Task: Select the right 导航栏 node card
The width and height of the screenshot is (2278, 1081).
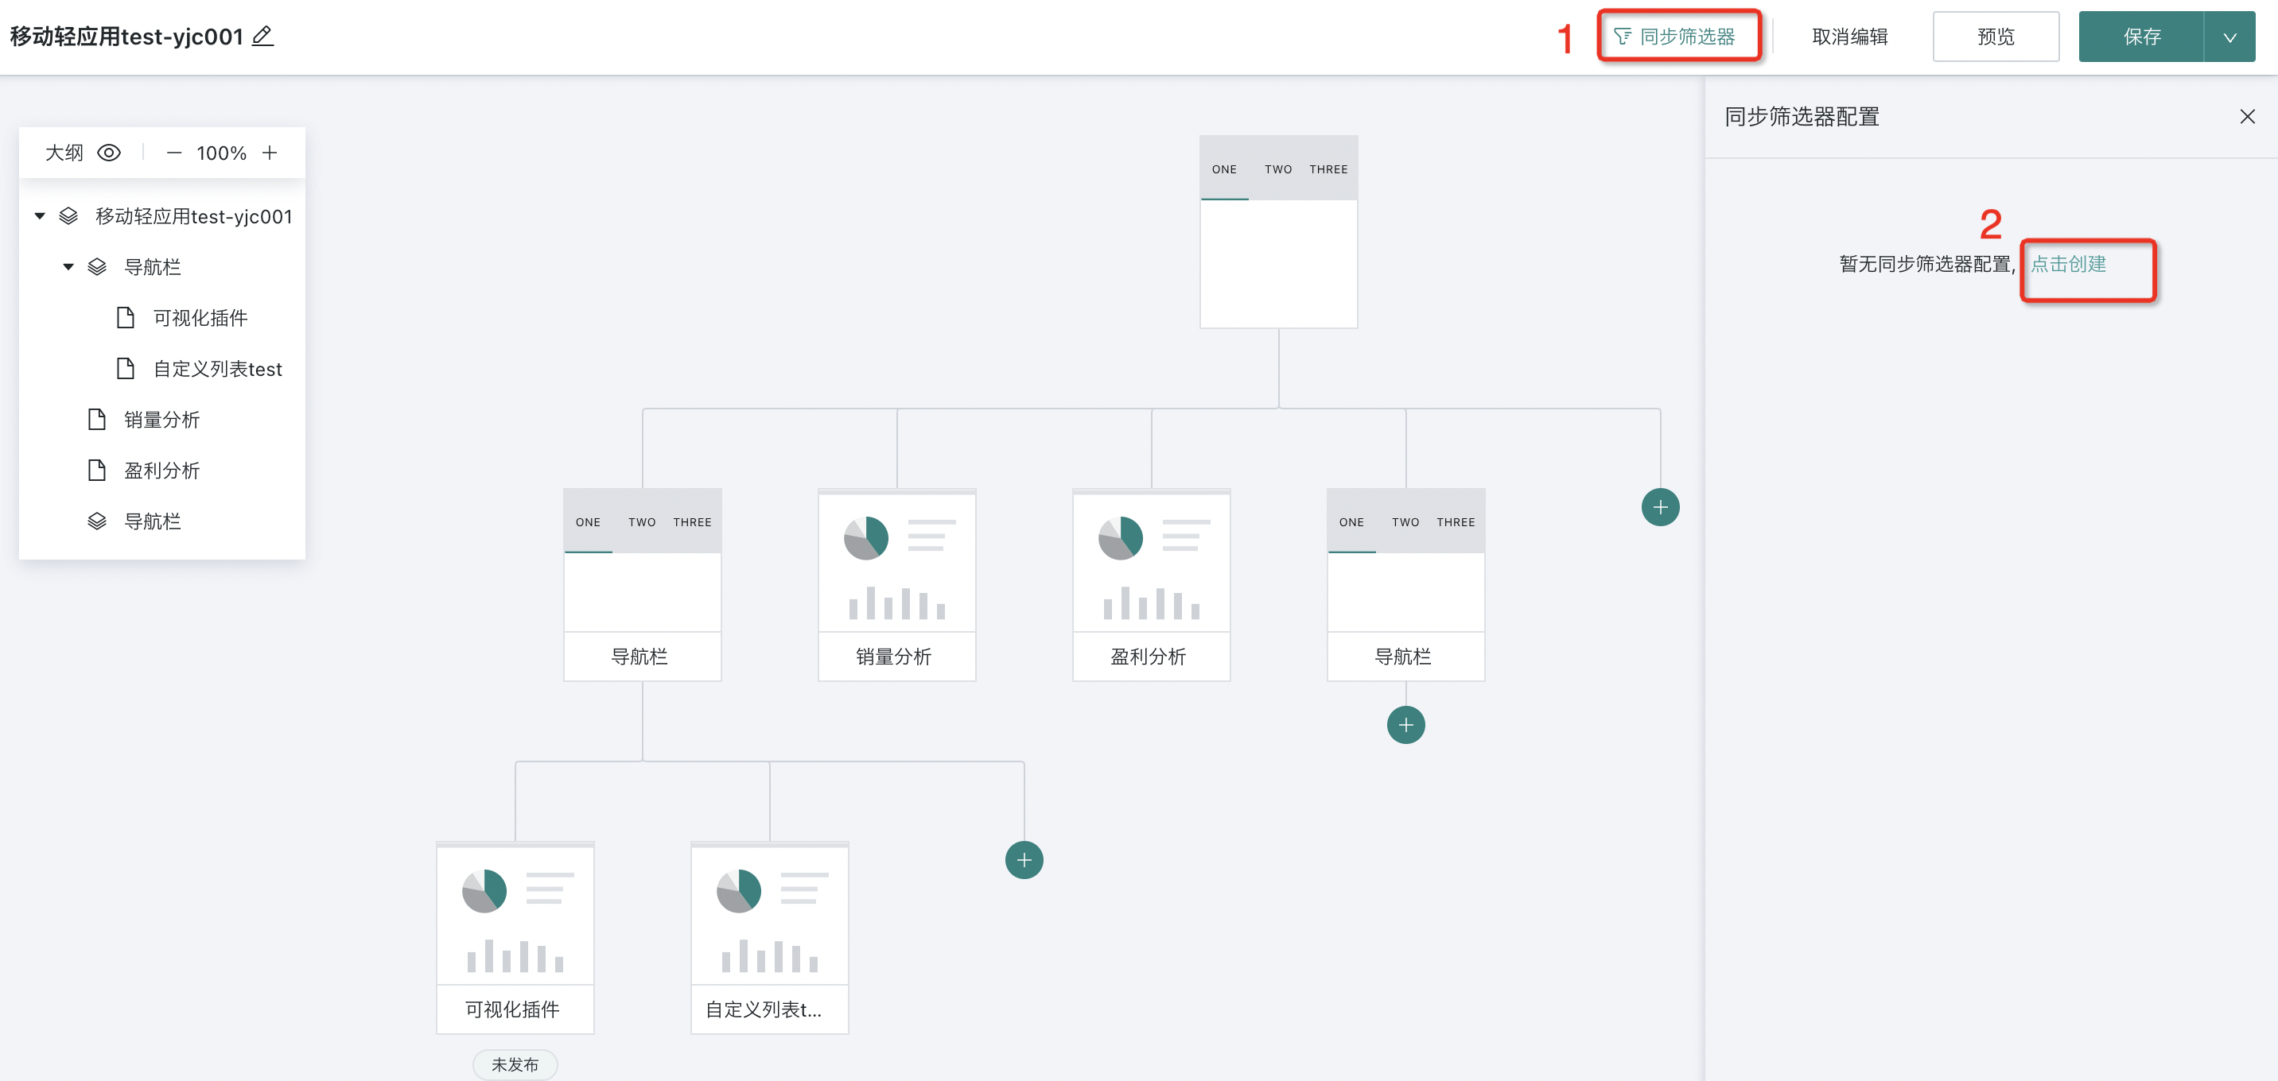Action: (1405, 584)
